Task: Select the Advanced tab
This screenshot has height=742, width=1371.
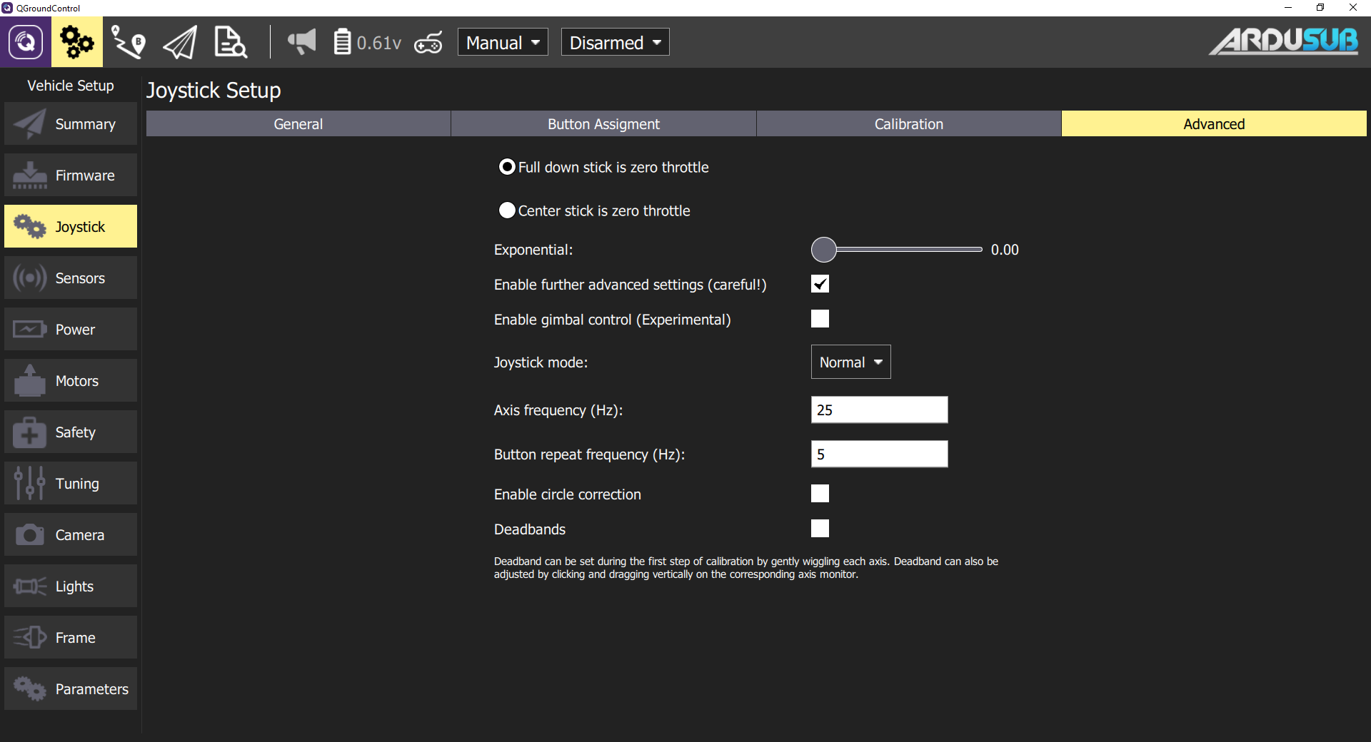Action: [1214, 124]
